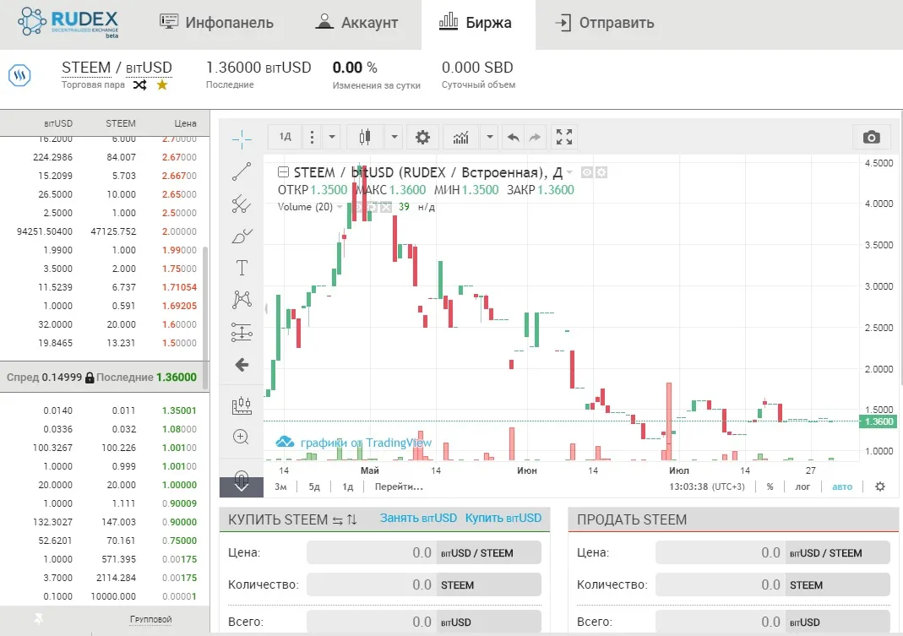Image resolution: width=903 pixels, height=636 pixels.
Task: Expand the chart style dropdown arrow
Action: point(394,137)
